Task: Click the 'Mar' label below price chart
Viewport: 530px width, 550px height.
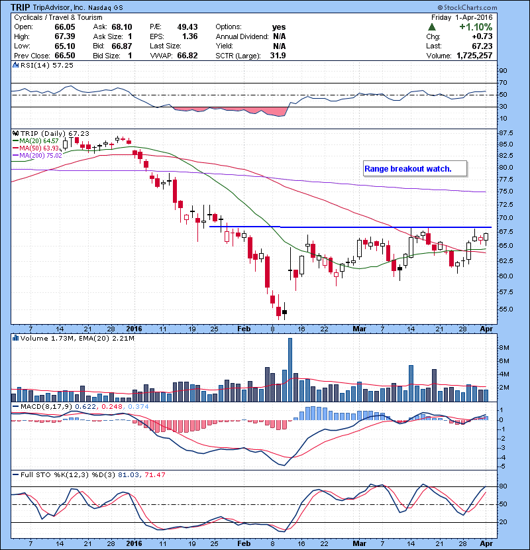Action: 359,329
